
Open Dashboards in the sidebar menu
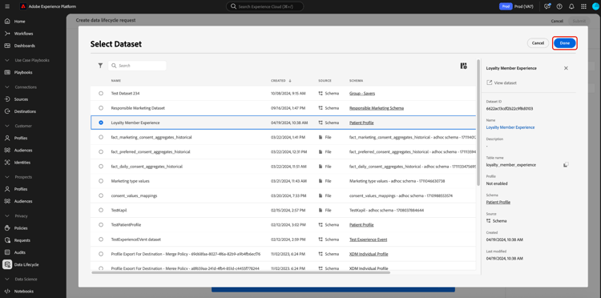coord(25,46)
